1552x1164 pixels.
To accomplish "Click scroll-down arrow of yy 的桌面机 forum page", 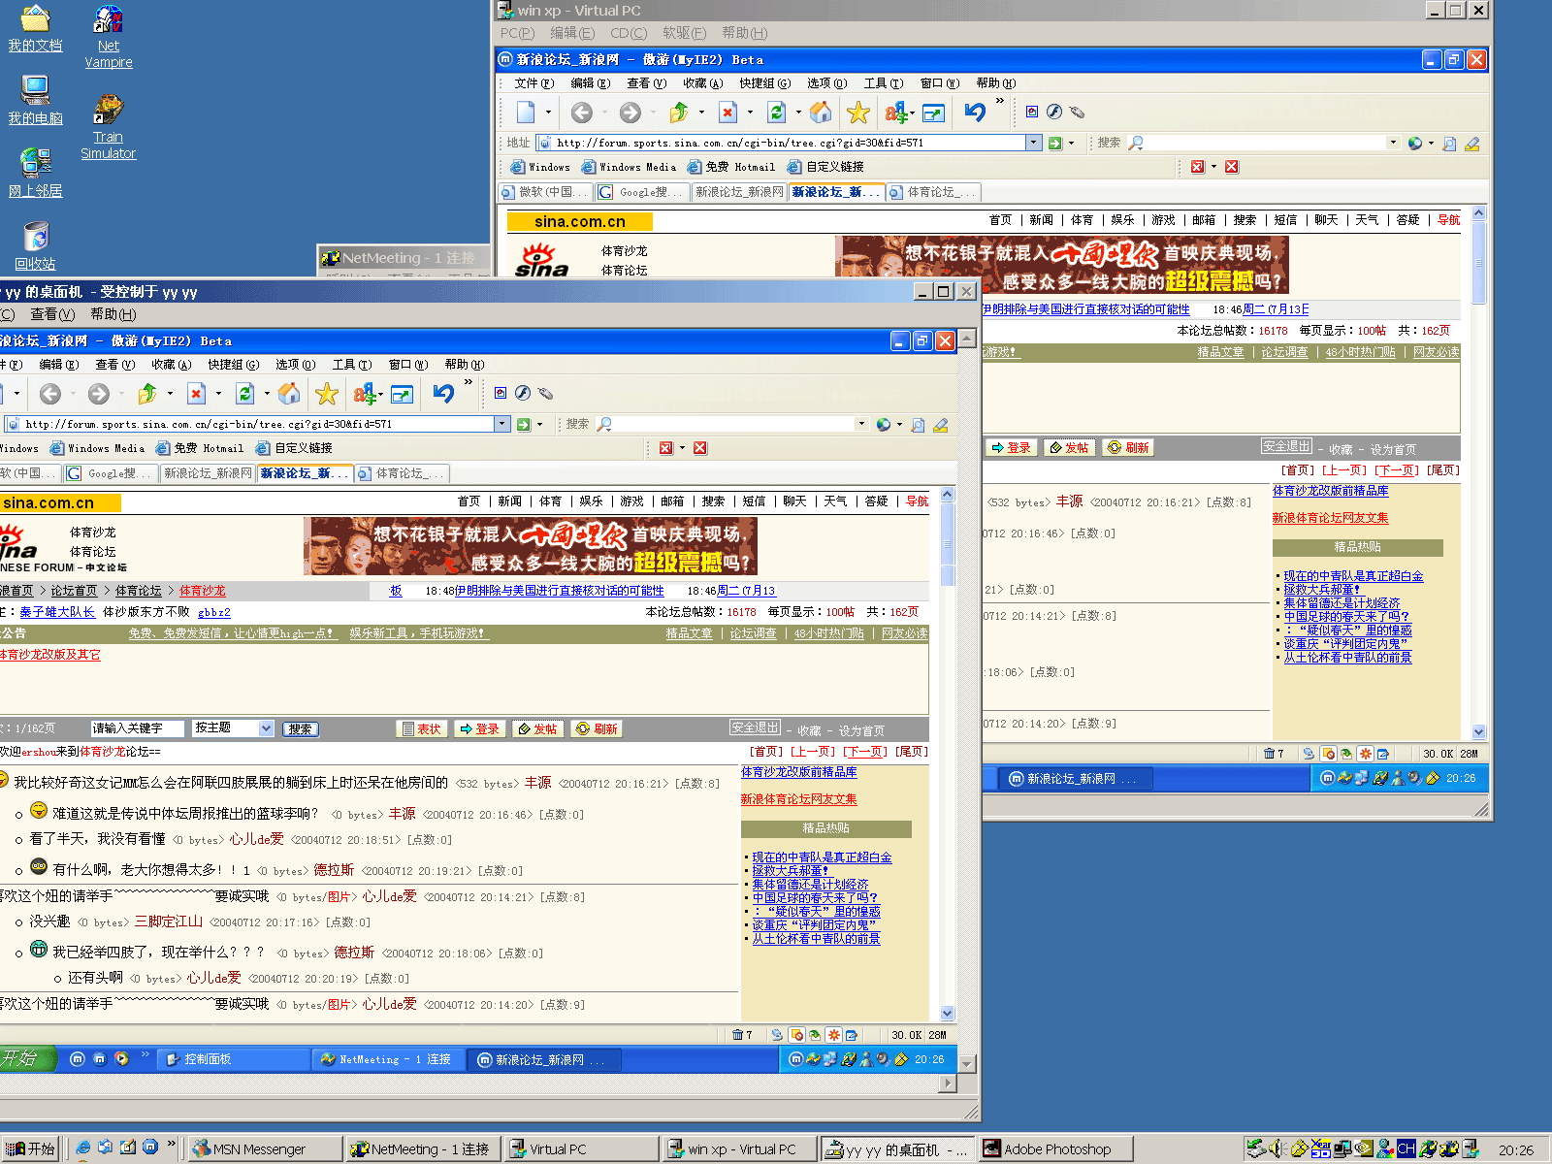I will point(948,1014).
